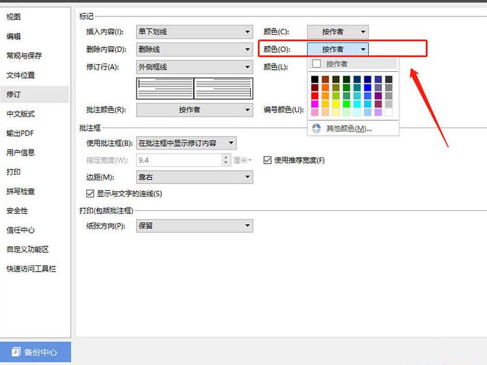Viewport: 487px width, 365px height.
Task: Go to 拼写检查 settings
Action: tap(21, 191)
